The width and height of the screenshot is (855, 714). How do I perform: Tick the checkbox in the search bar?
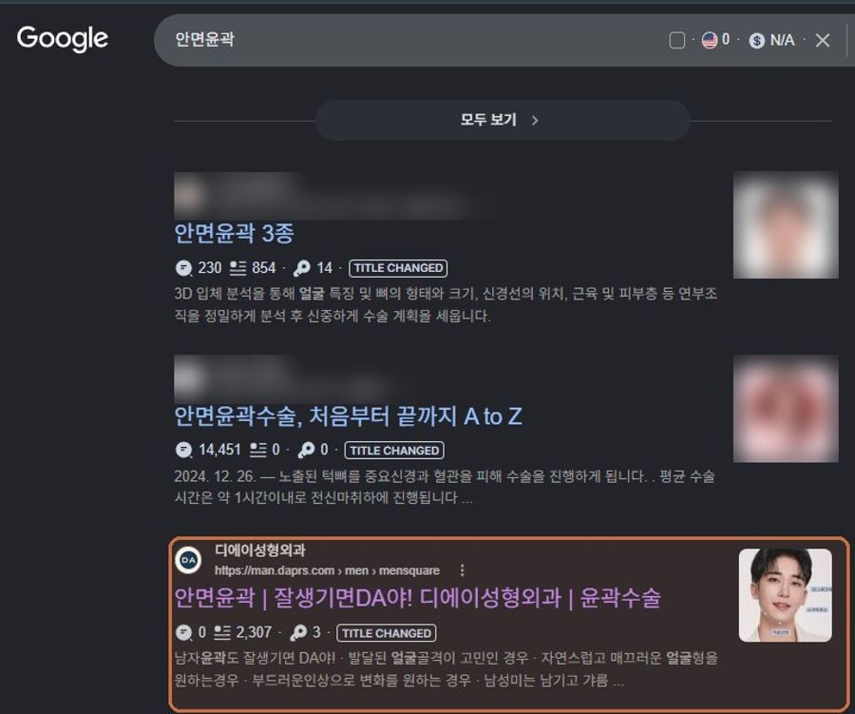[x=676, y=40]
